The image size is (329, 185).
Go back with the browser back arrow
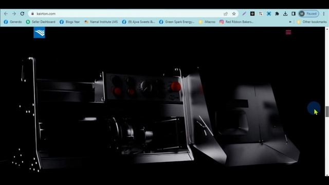[x=6, y=14]
